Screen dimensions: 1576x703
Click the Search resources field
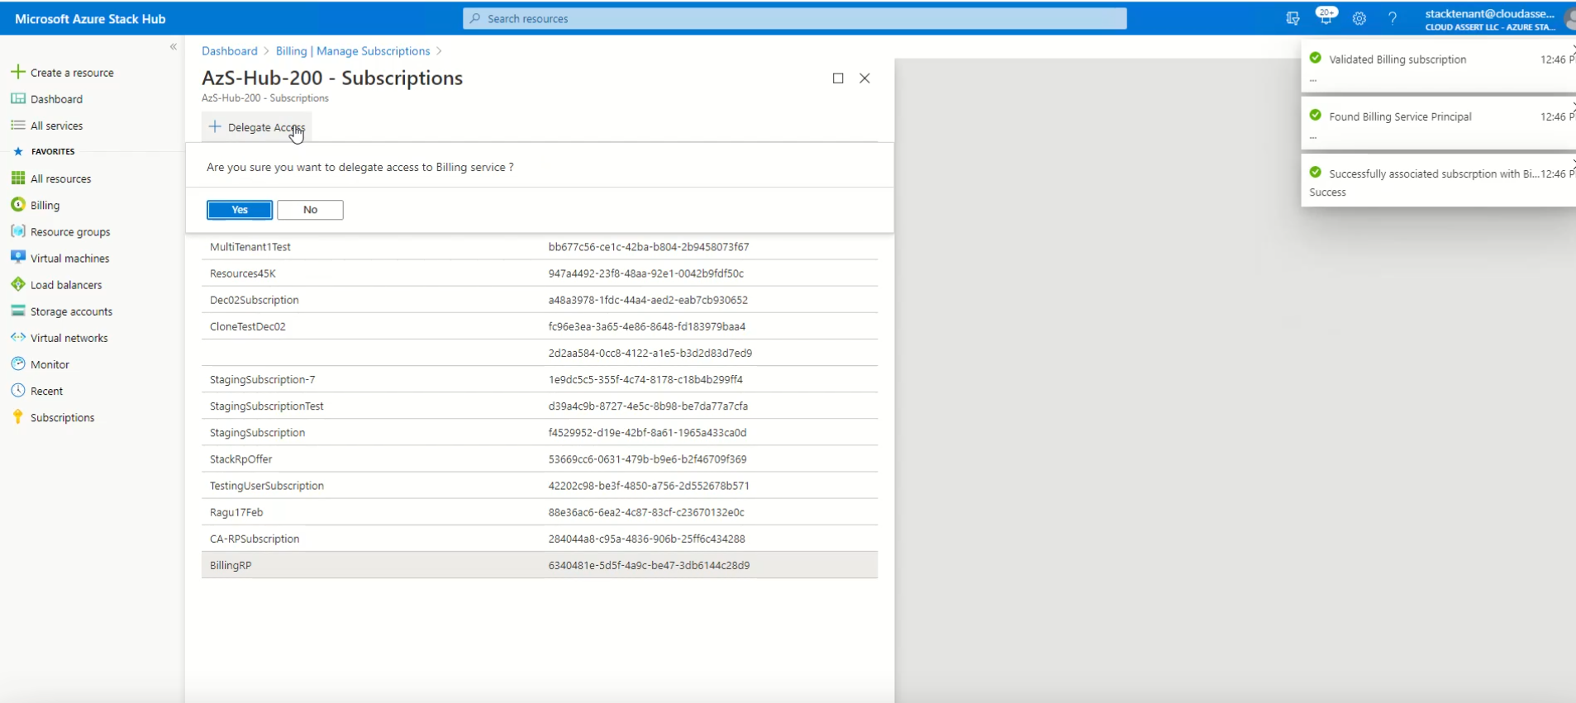[x=795, y=18]
